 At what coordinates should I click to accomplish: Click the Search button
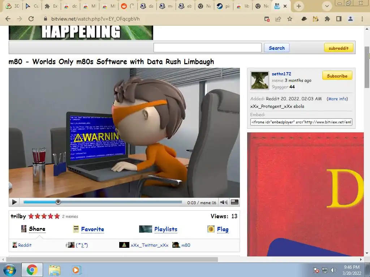(276, 48)
